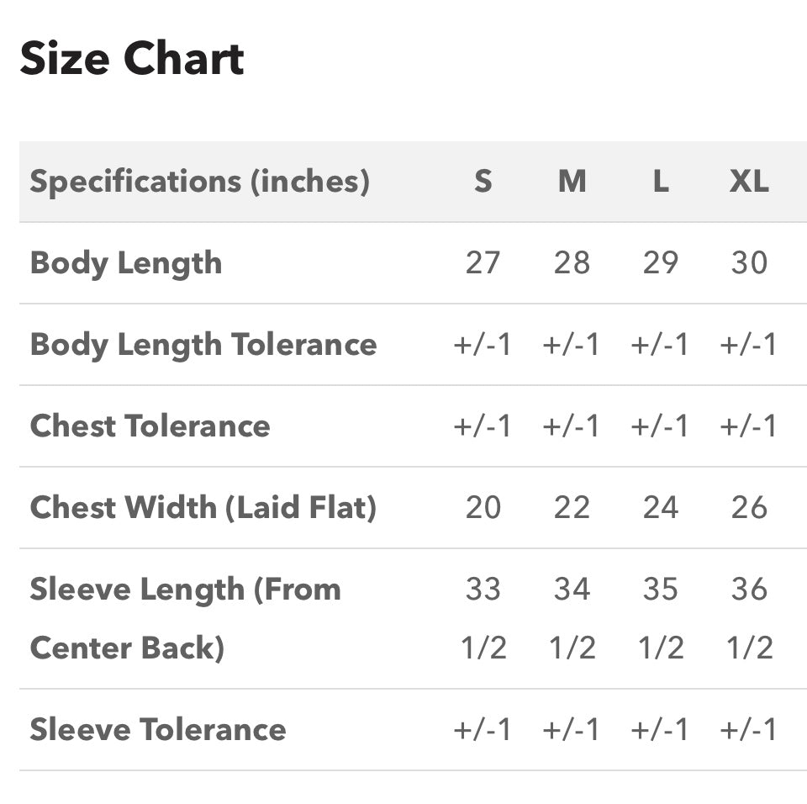Click chest width value 22 for M
The image size is (807, 804).
point(572,507)
